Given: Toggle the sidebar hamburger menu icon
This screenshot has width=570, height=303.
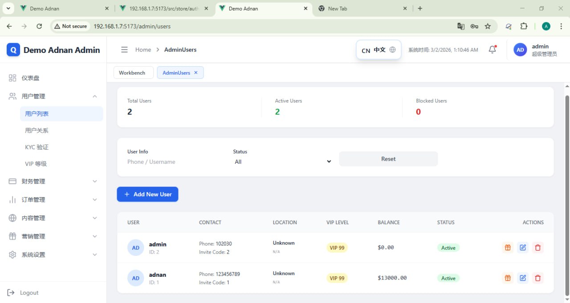Looking at the screenshot, I should click(x=124, y=50).
